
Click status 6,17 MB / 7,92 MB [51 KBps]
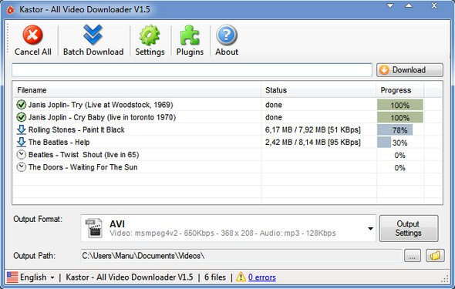[313, 129]
